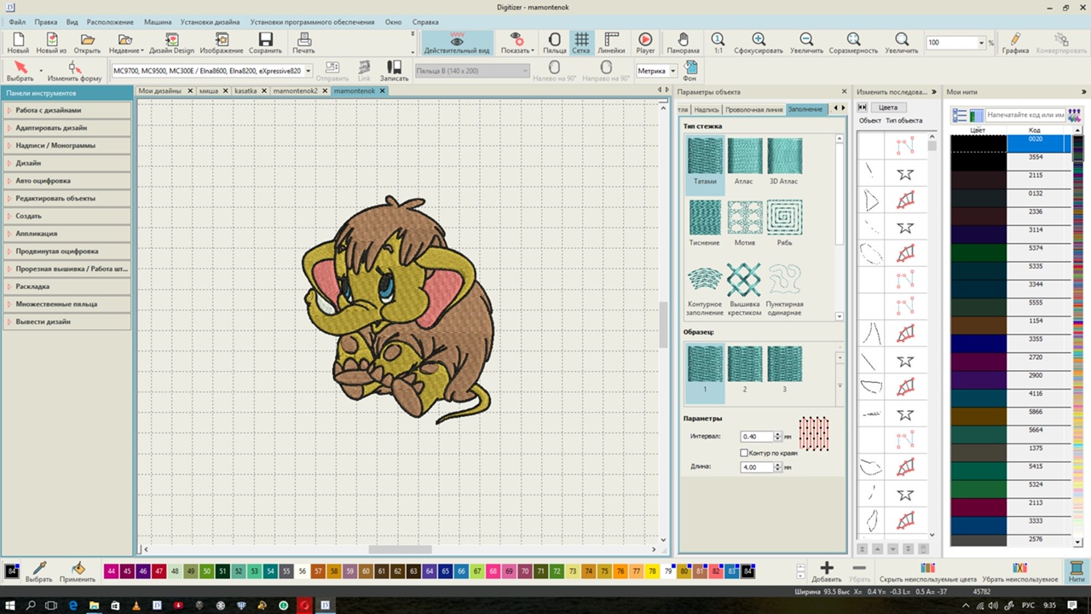The height and width of the screenshot is (614, 1091).
Task: Click Скрыть неиспользуемые цвета button
Action: pos(927,571)
